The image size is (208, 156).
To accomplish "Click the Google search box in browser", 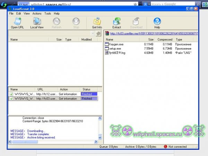I will [x=173, y=4].
